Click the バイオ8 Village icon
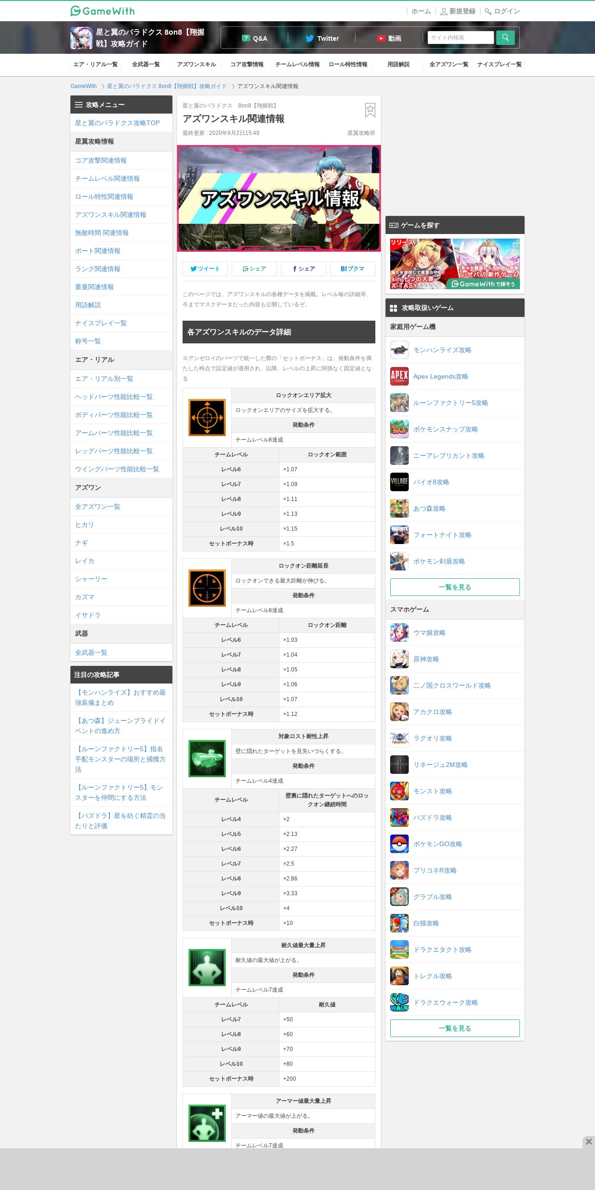Image resolution: width=595 pixels, height=1190 pixels. point(399,482)
